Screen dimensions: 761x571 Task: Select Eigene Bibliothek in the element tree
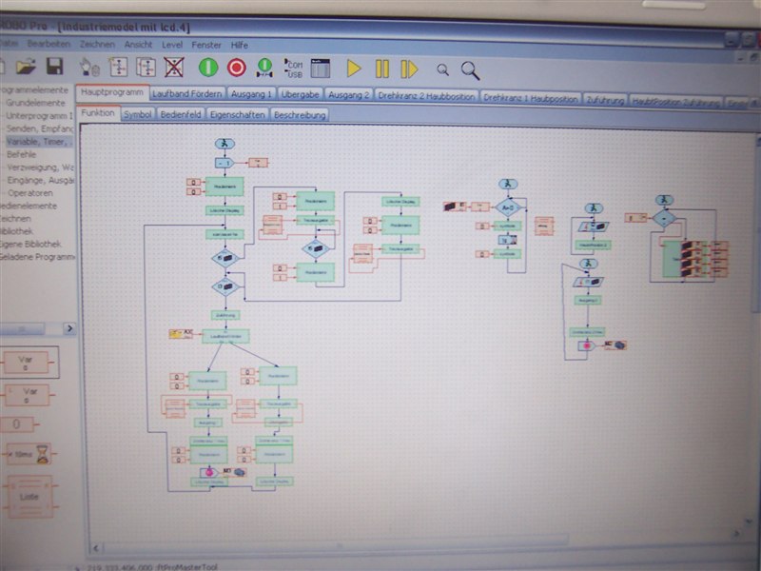pos(30,244)
